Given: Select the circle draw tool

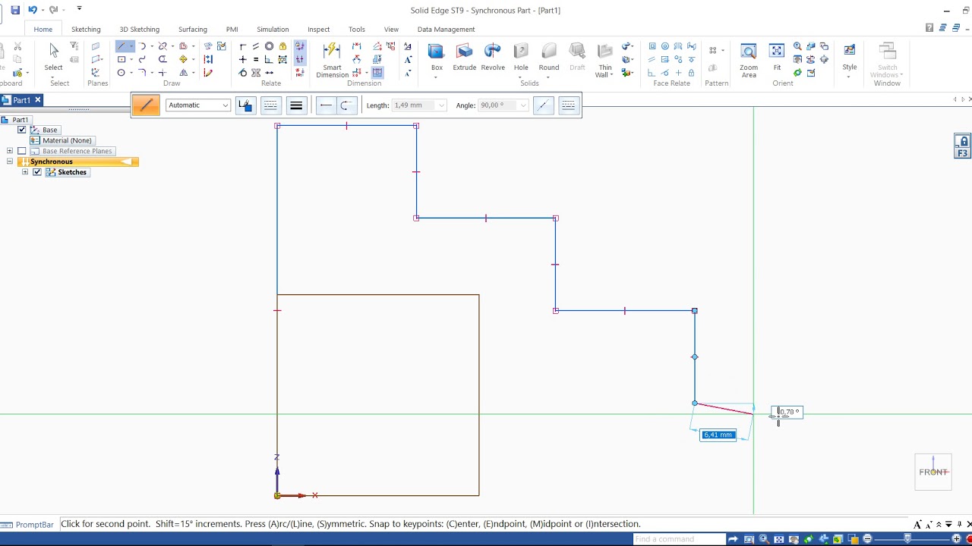Looking at the screenshot, I should pos(121,73).
